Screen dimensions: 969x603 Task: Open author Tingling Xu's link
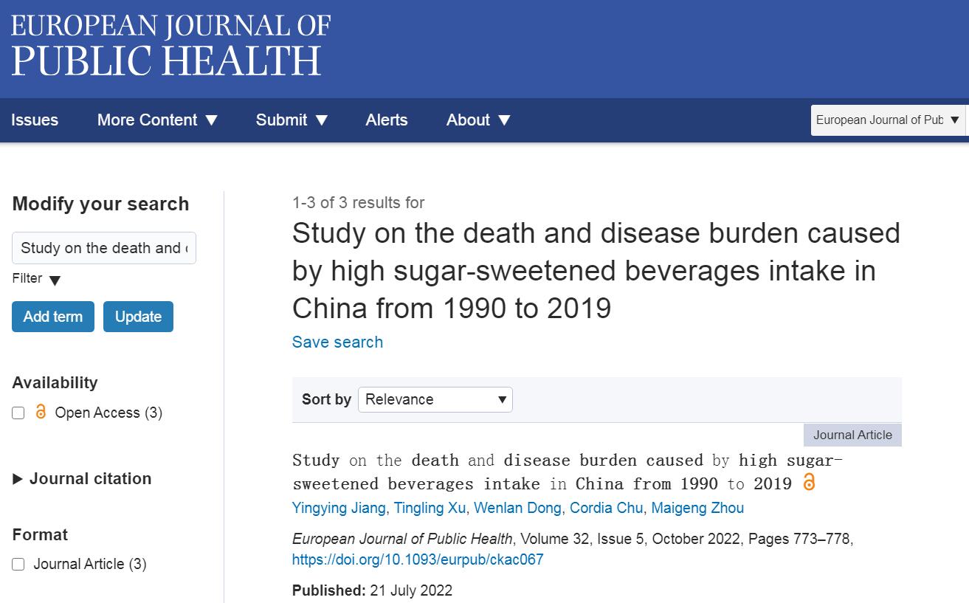tap(430, 508)
